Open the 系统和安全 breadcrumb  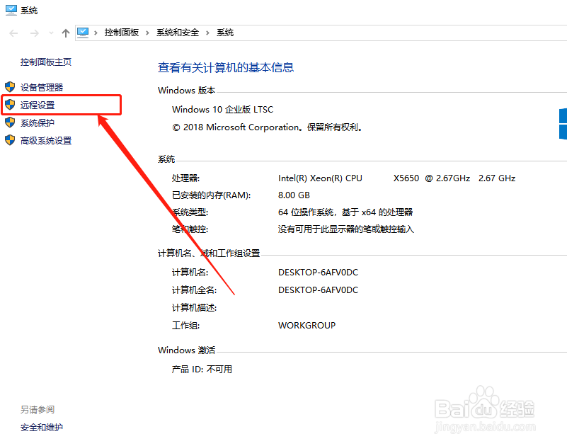(178, 33)
